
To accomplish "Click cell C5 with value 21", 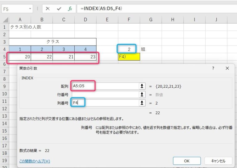I will (64, 57).
